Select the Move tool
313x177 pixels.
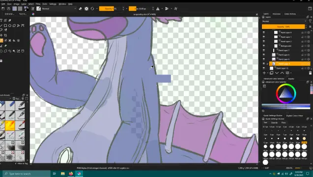click(1, 35)
